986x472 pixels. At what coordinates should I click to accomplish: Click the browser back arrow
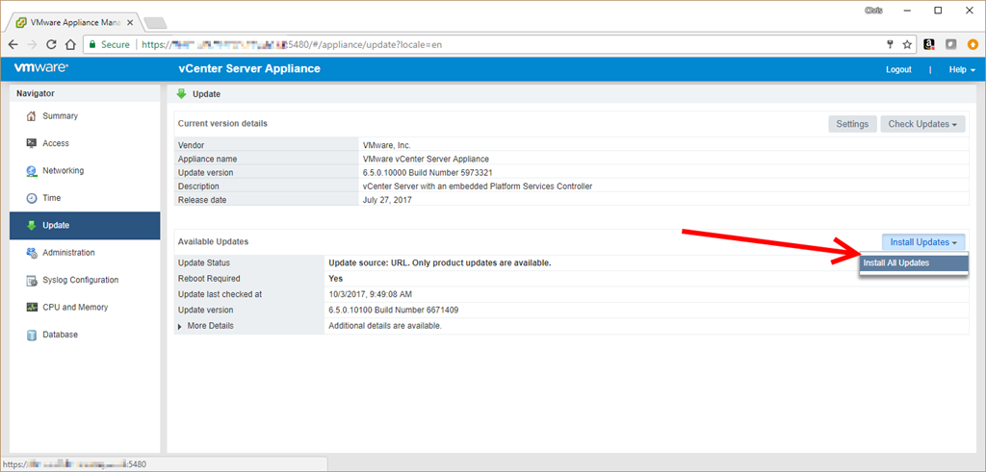click(x=13, y=44)
